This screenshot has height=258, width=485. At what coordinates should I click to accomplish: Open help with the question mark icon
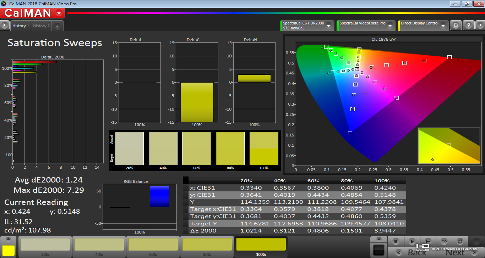(469, 26)
